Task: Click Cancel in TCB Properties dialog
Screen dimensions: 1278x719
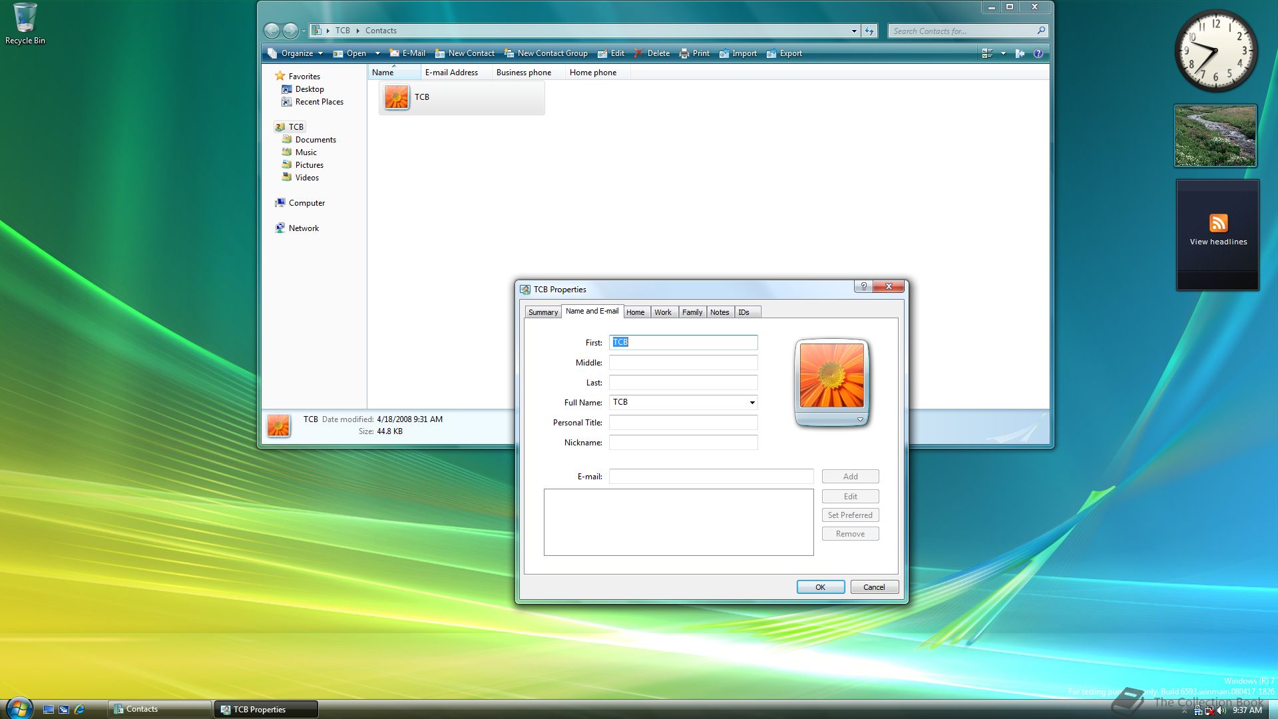Action: coord(875,587)
